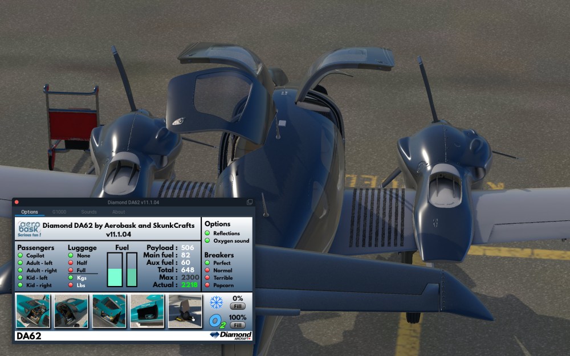Select Full luggage
The height and width of the screenshot is (356, 570).
[x=71, y=270]
